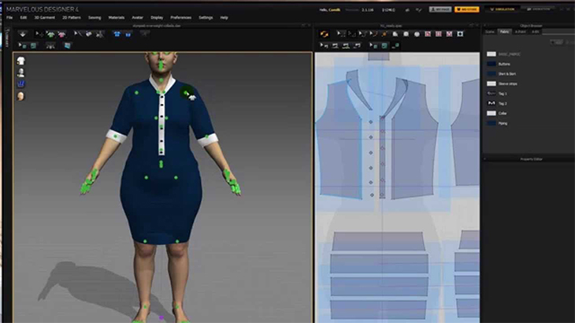575x323 pixels.
Task: Click the orange sync arrows icon in 2D toolbar
Action: click(325, 34)
